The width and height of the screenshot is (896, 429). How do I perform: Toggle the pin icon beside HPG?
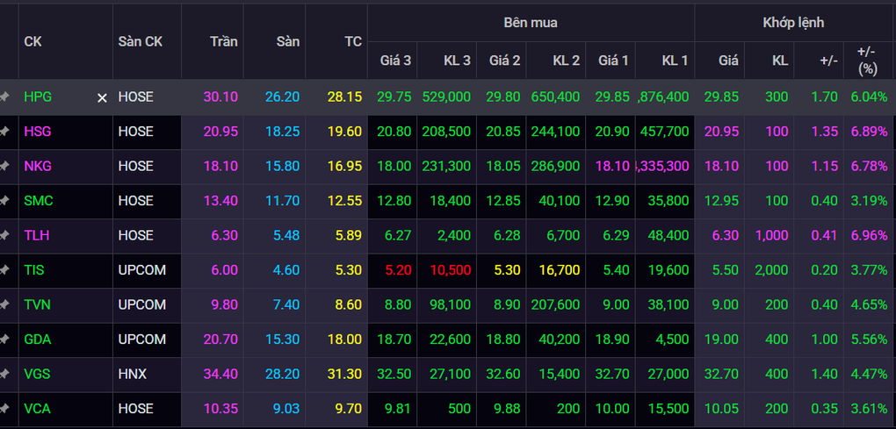4,97
